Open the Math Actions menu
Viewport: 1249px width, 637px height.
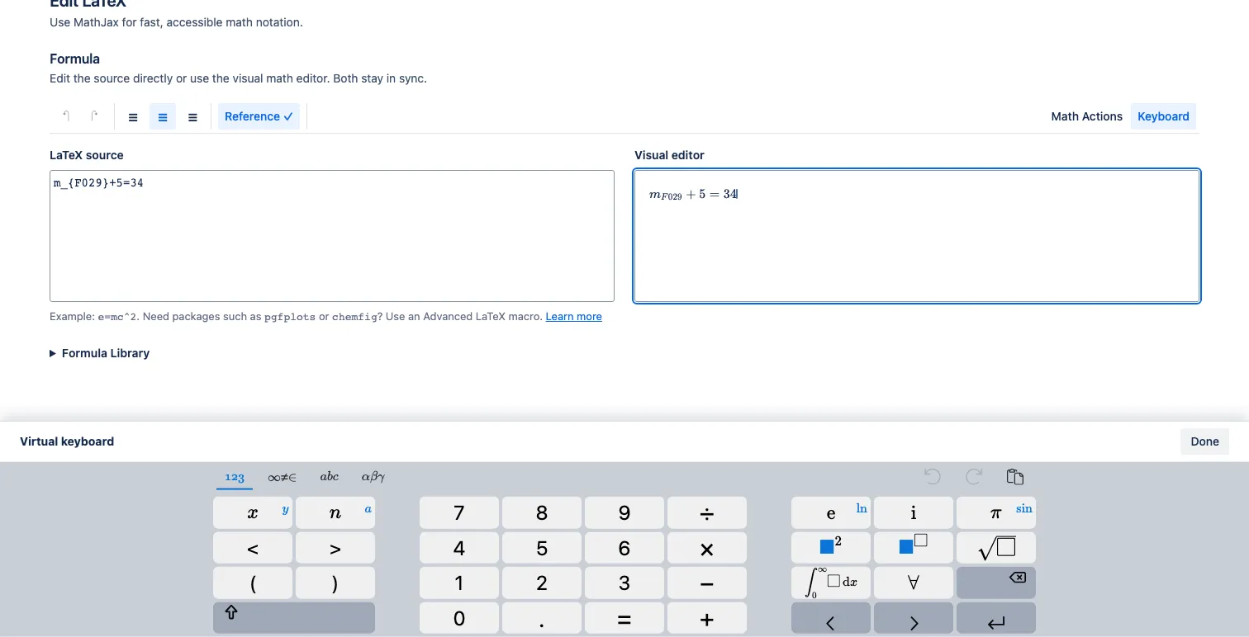pyautogui.click(x=1086, y=116)
